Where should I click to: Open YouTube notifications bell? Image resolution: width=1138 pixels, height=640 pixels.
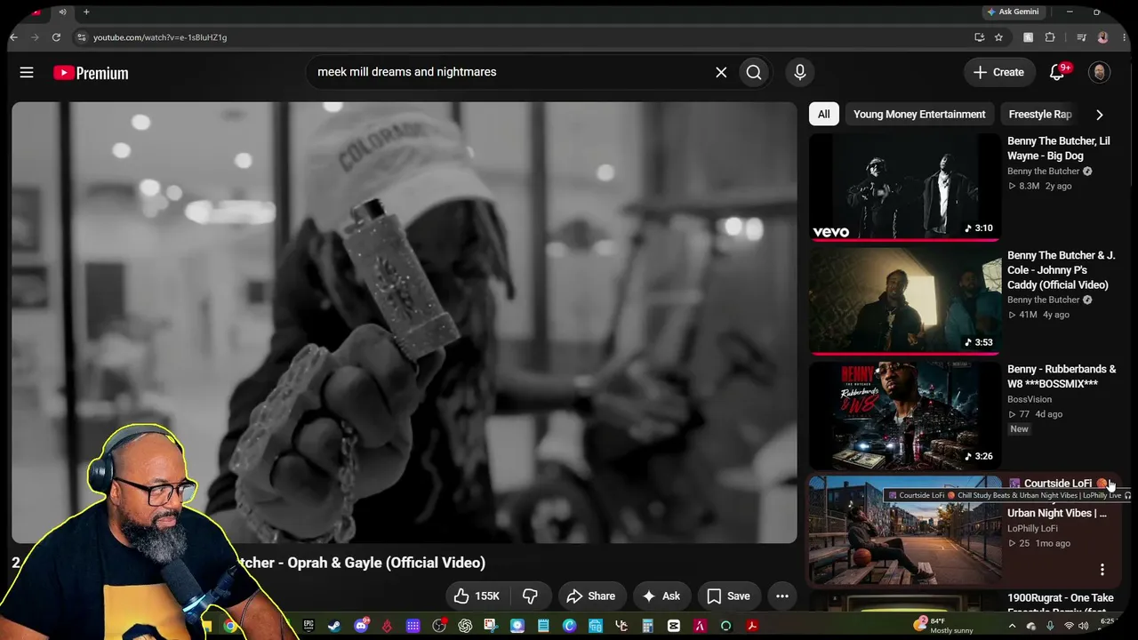click(x=1057, y=72)
